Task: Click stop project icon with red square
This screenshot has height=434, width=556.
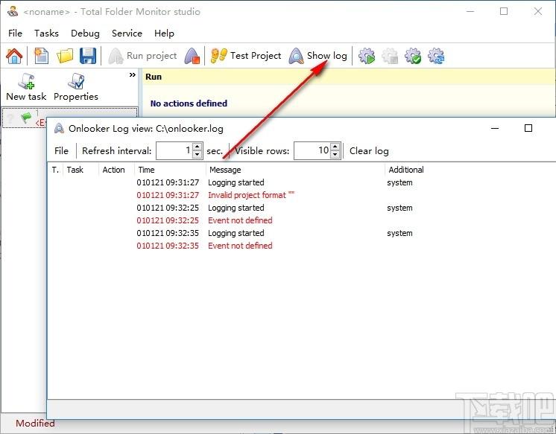Action: 192,56
